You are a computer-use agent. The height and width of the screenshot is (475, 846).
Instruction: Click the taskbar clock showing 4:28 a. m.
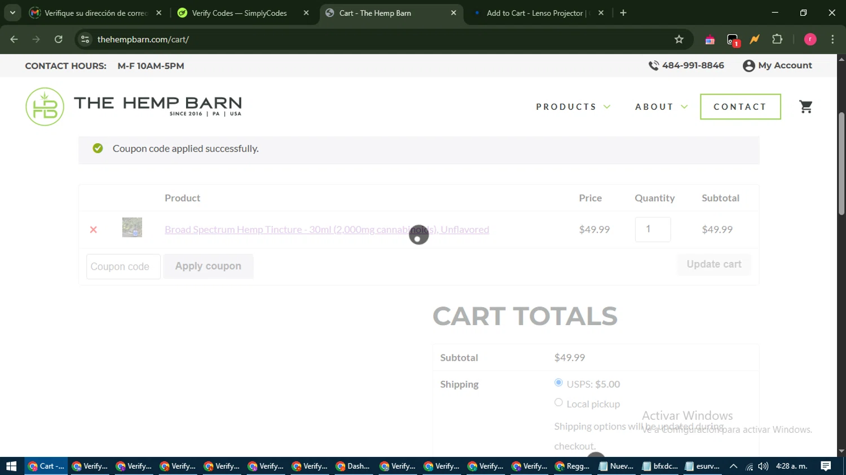[x=792, y=466]
